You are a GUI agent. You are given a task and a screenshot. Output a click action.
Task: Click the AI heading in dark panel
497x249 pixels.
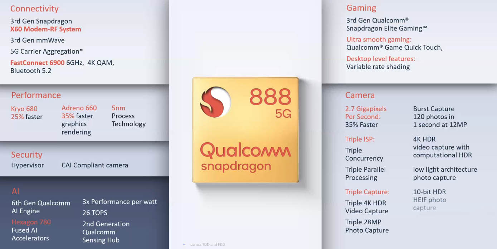coord(15,191)
